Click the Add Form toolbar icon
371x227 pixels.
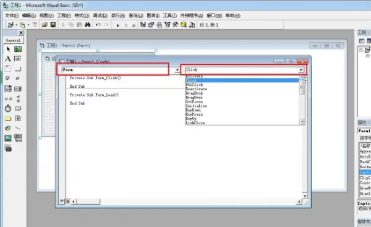click(x=22, y=25)
